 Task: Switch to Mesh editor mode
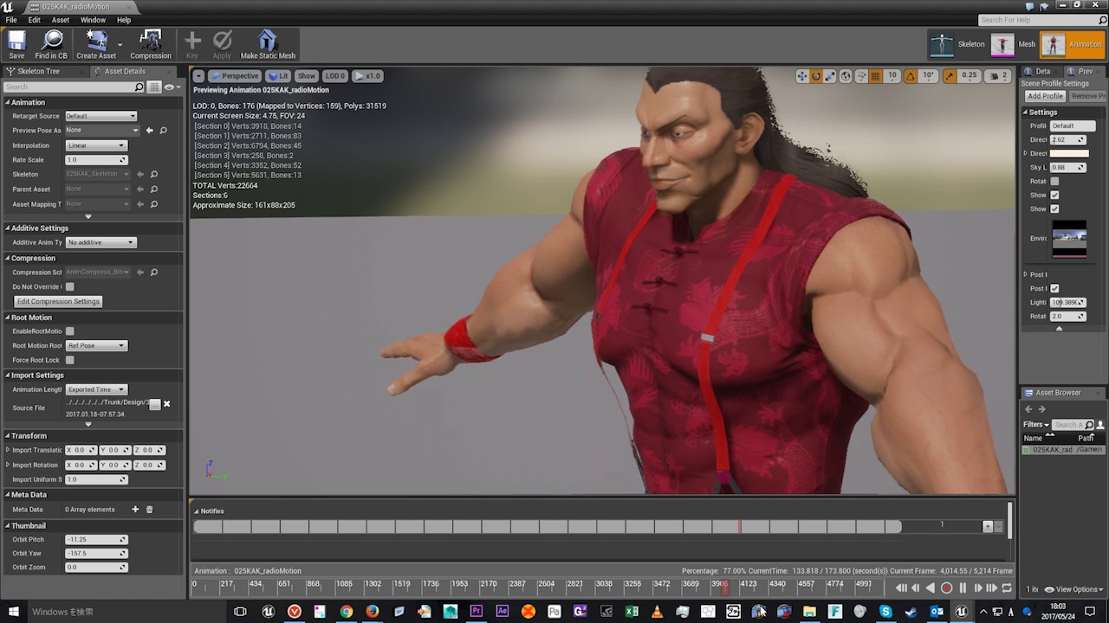pos(1013,44)
